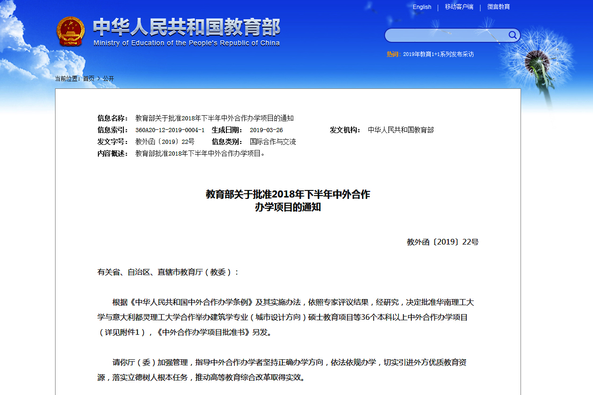Click the Ministry of Education title banner
The image size is (593, 395).
(186, 32)
